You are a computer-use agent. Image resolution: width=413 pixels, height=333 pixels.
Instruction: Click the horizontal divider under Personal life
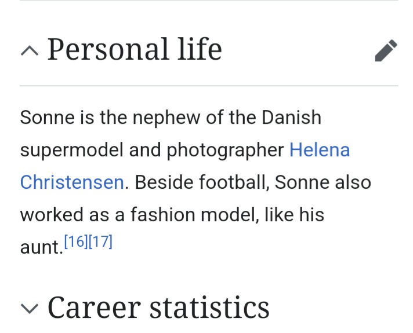click(209, 86)
